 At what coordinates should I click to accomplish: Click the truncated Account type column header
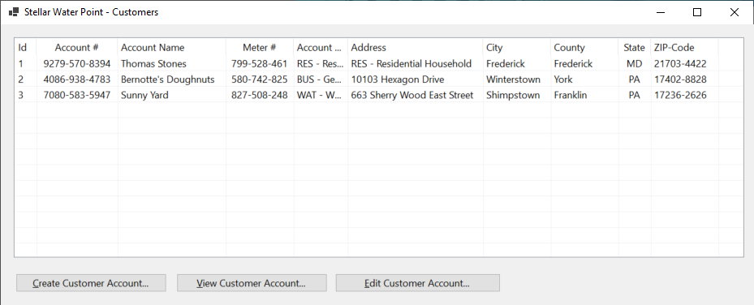pyautogui.click(x=321, y=48)
